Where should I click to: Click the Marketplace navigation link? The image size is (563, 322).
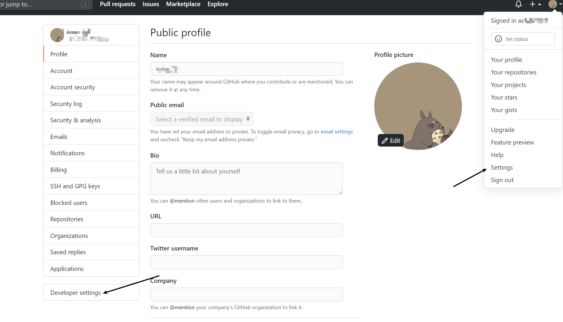click(x=183, y=4)
